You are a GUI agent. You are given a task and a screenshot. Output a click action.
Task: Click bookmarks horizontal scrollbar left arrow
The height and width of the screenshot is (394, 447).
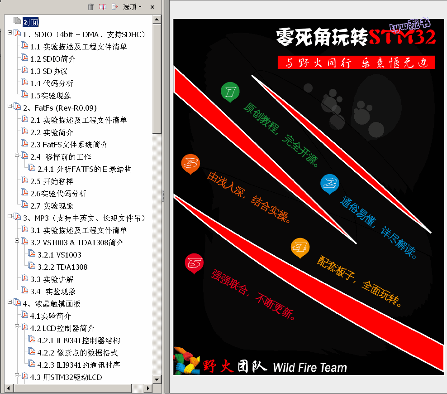pyautogui.click(x=9, y=388)
